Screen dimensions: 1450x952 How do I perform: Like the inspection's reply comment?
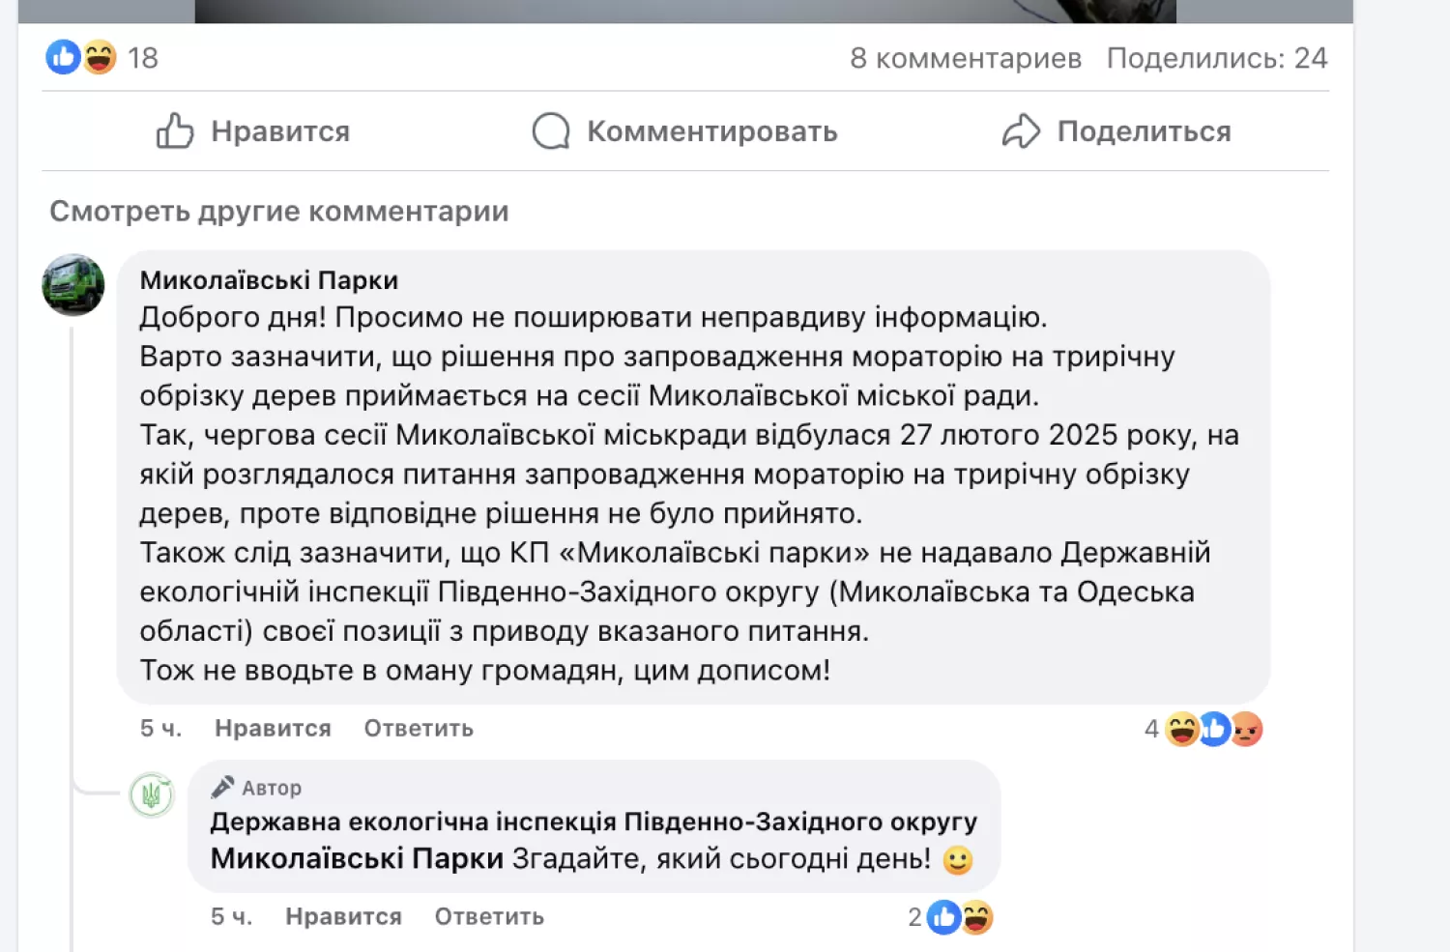point(343,917)
